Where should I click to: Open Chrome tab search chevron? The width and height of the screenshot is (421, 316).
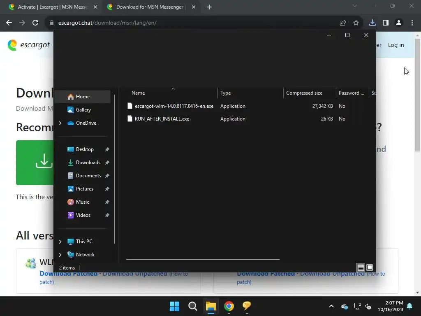[x=355, y=6]
